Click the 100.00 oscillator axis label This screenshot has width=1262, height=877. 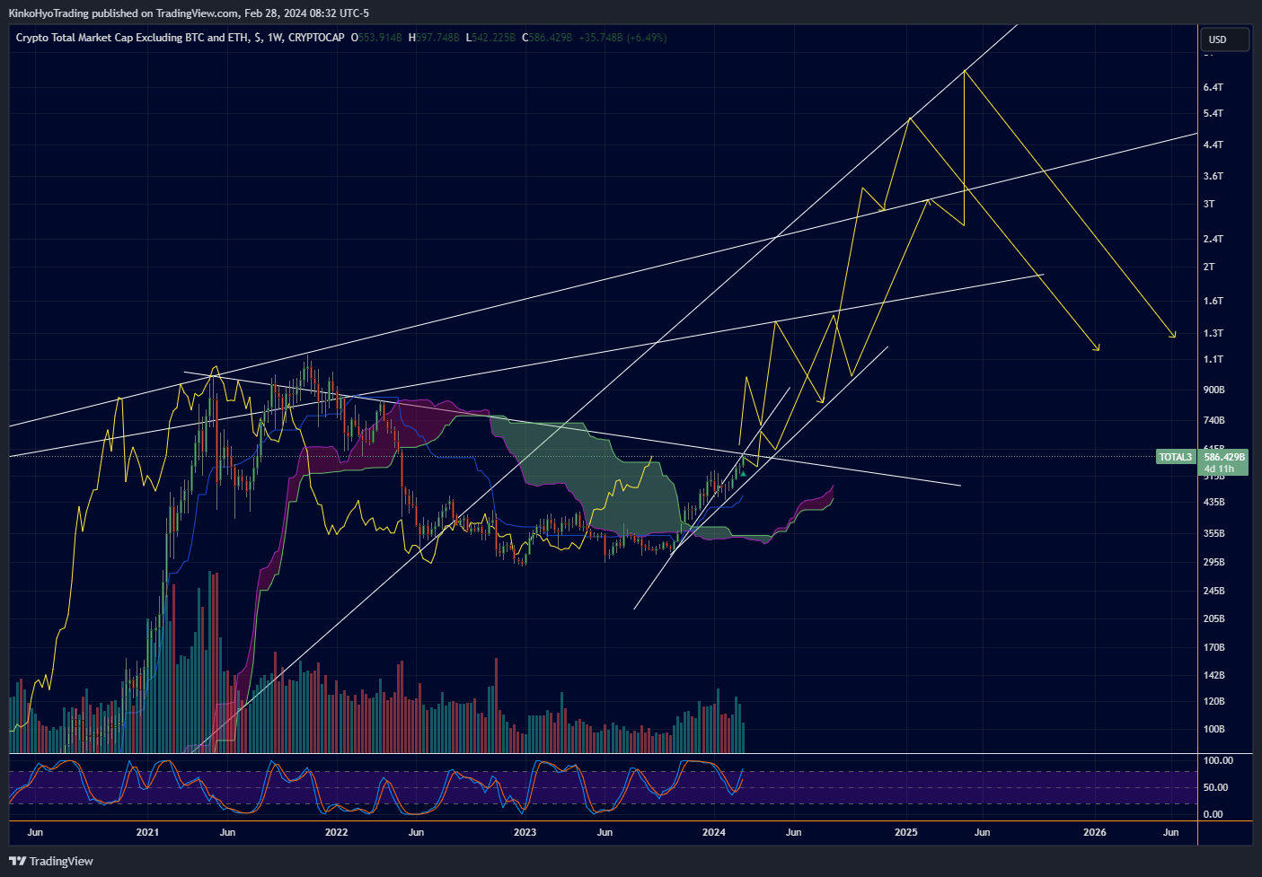pyautogui.click(x=1218, y=760)
